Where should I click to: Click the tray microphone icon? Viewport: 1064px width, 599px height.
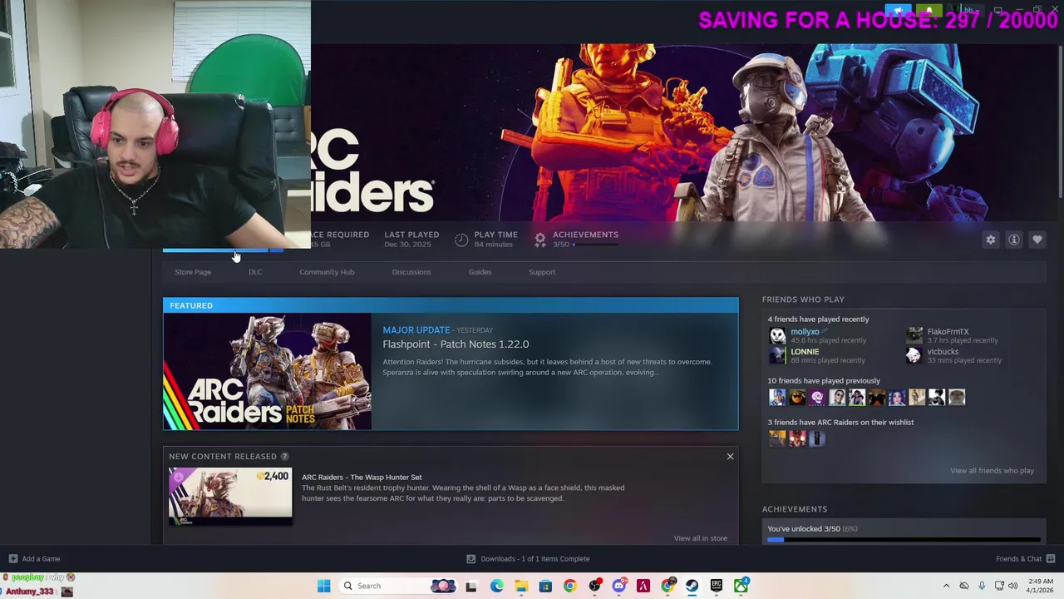click(982, 586)
